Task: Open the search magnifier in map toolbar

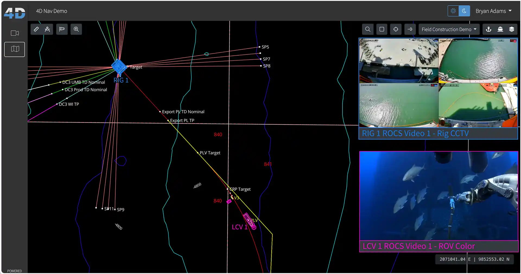Action: [x=368, y=29]
